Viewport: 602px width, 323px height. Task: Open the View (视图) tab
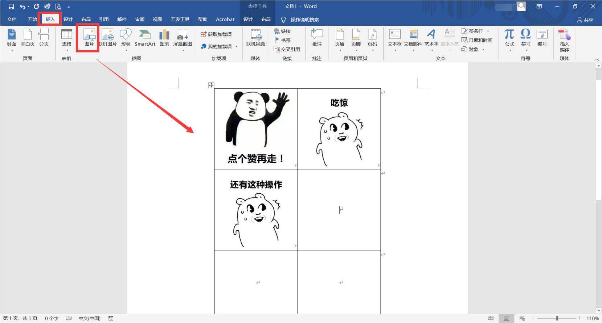pyautogui.click(x=157, y=20)
